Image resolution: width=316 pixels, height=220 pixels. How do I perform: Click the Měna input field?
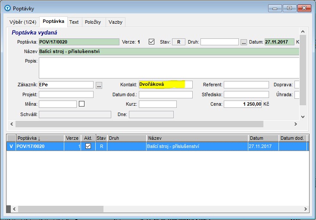pos(58,104)
